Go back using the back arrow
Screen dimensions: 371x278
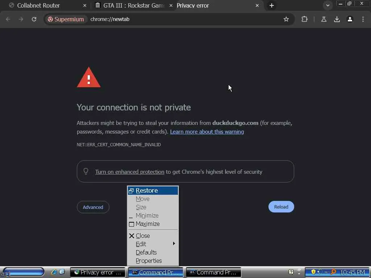[8, 19]
